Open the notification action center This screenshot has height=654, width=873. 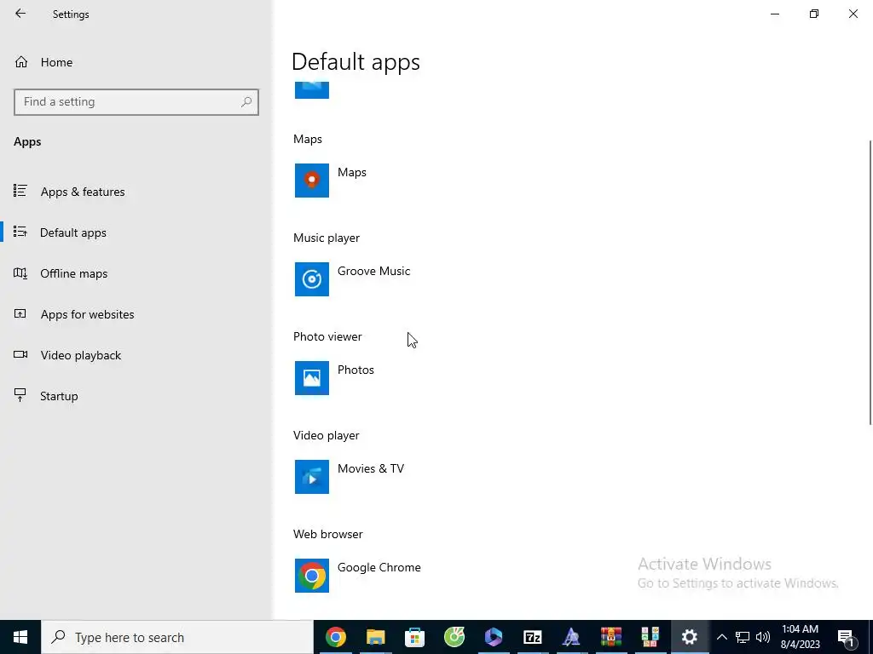point(846,637)
